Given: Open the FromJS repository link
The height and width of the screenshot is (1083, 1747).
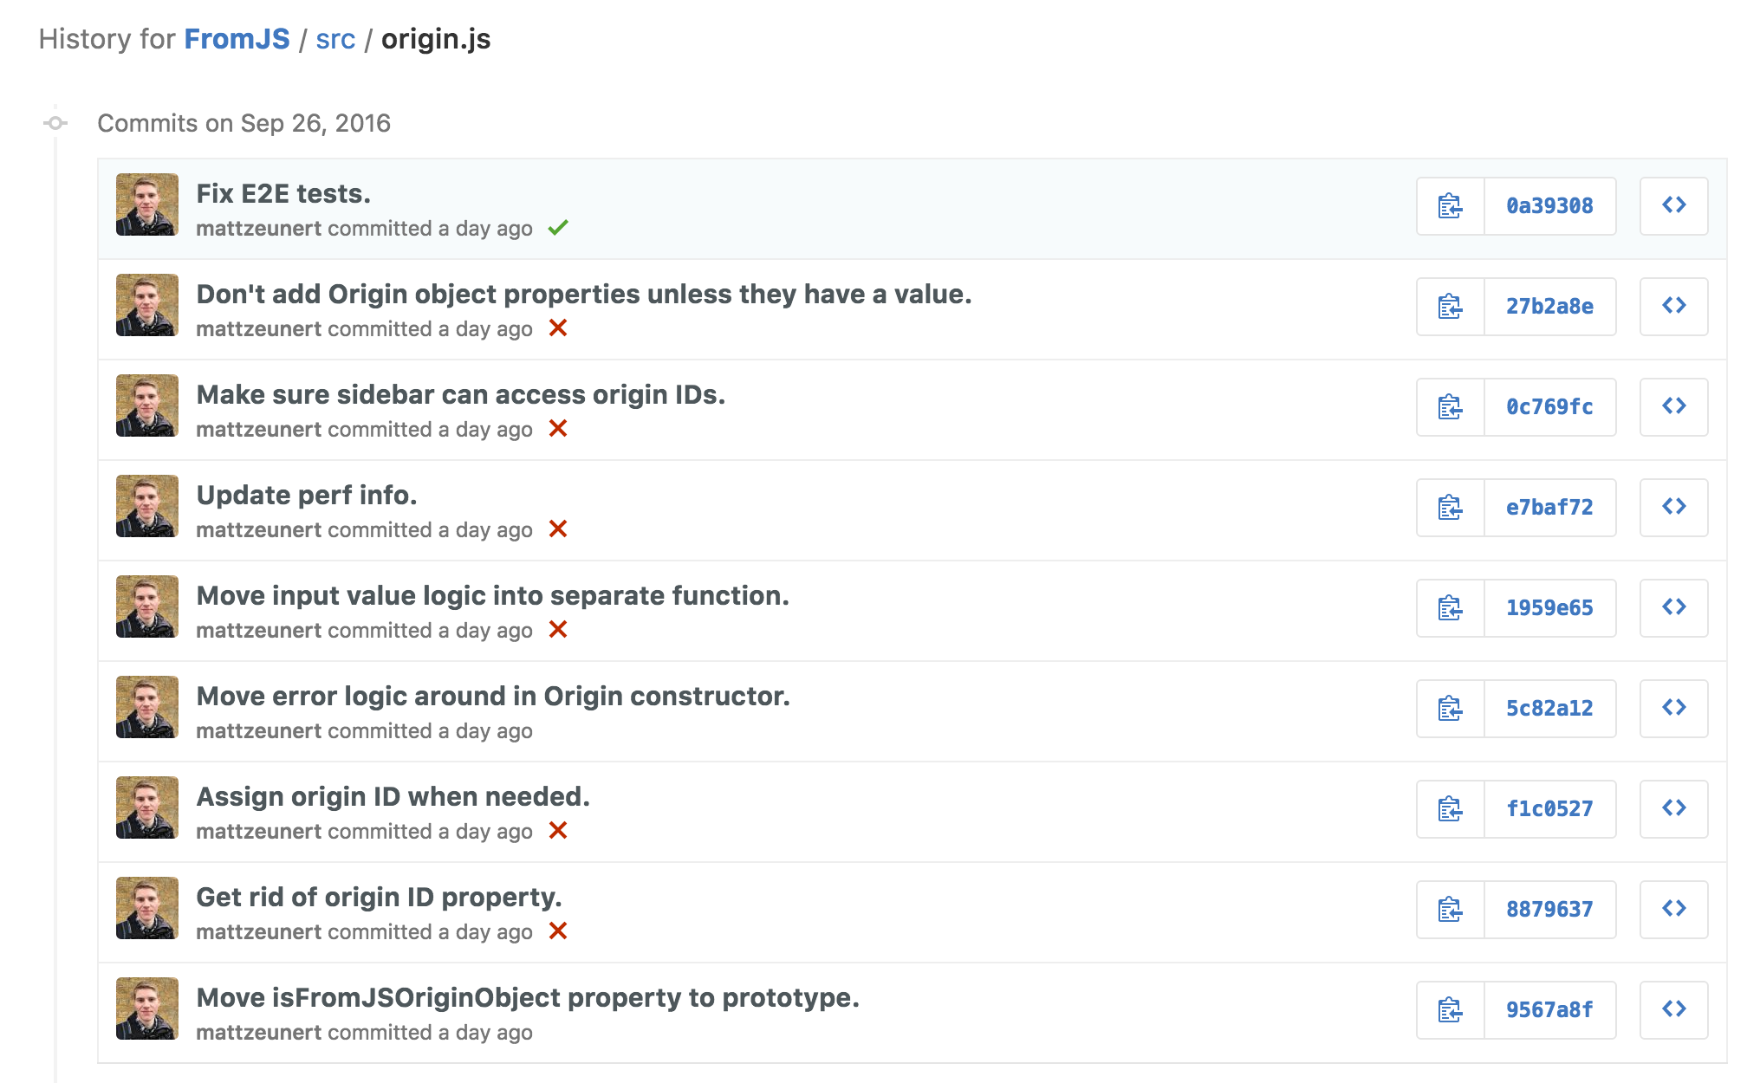Looking at the screenshot, I should pyautogui.click(x=237, y=39).
